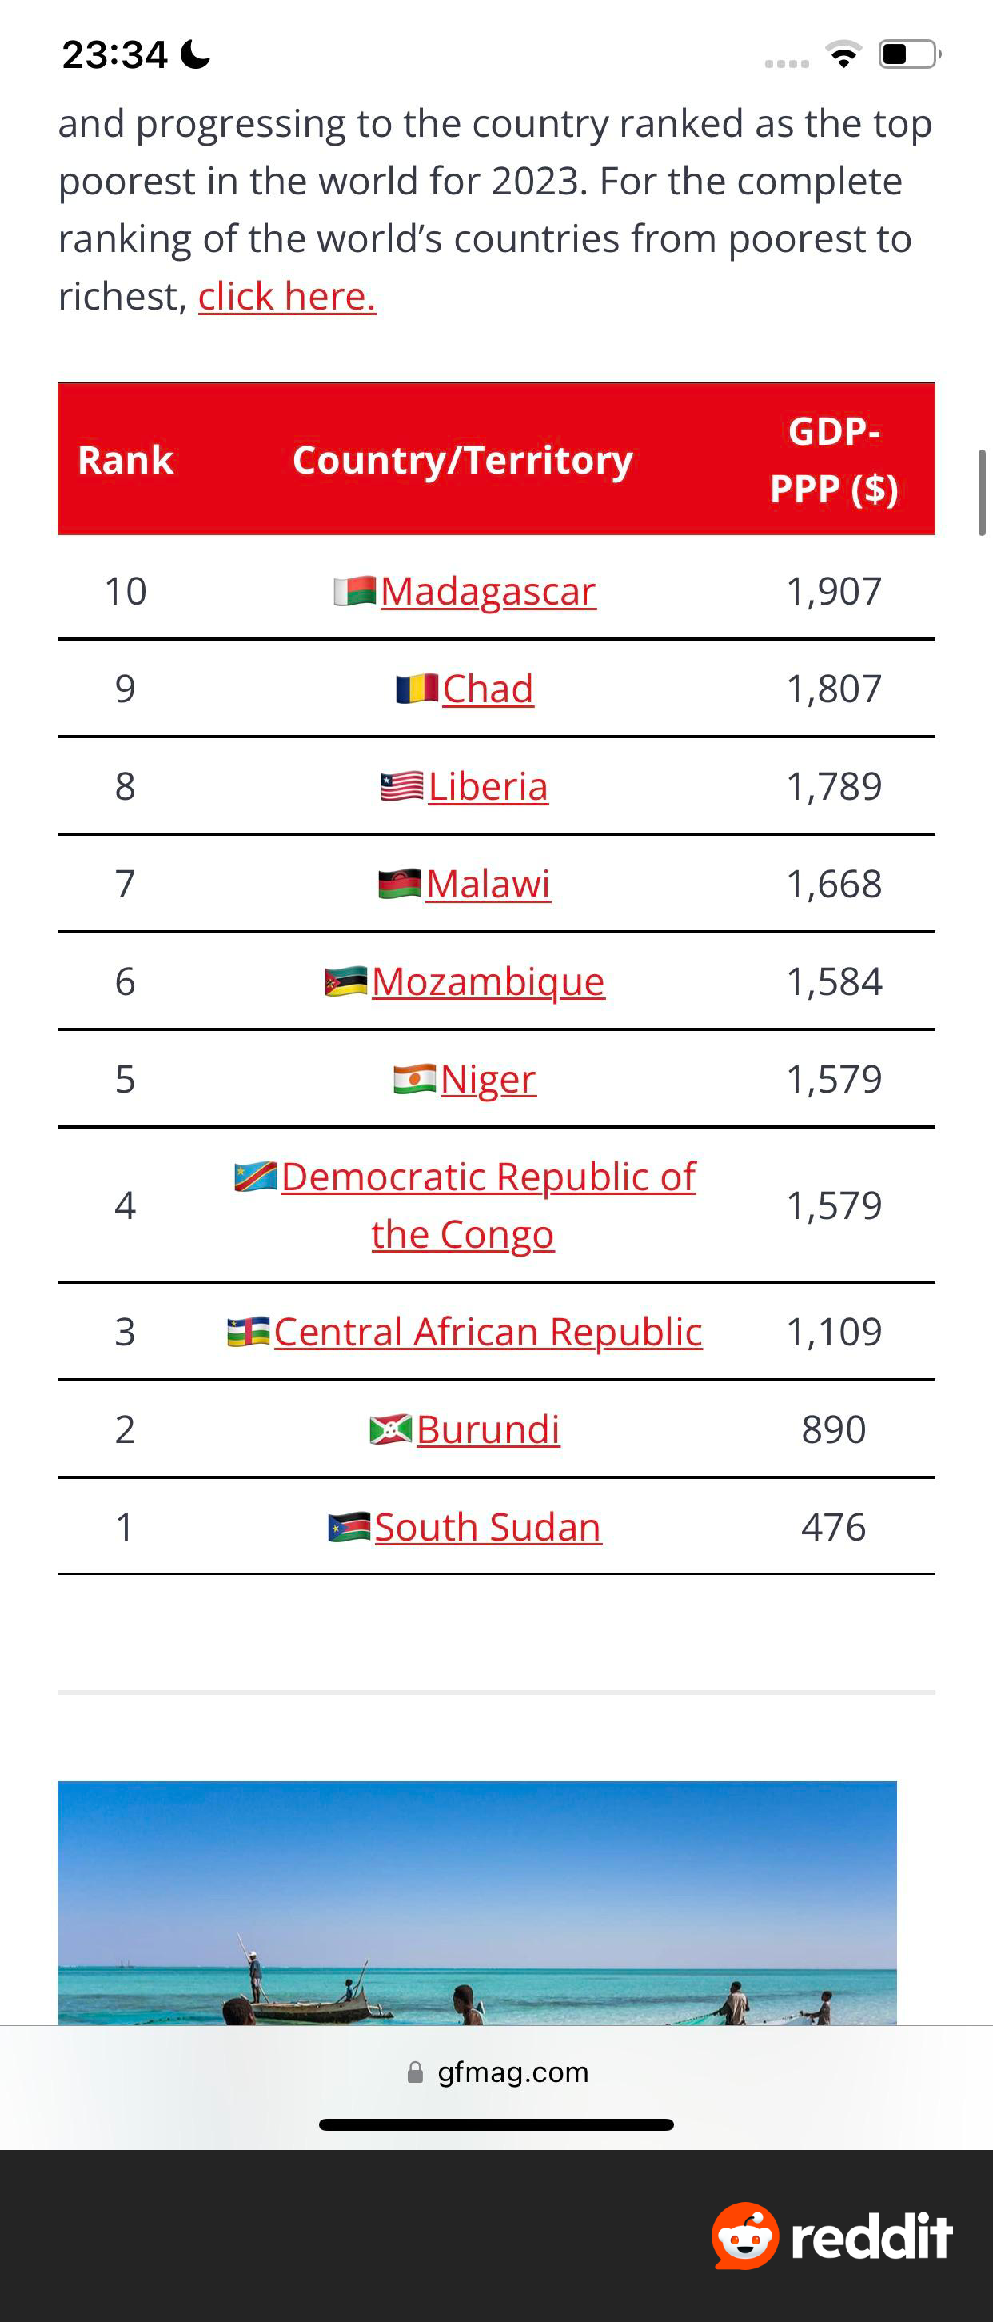Follow the South Sudan link
This screenshot has width=993, height=2322.
(488, 1526)
